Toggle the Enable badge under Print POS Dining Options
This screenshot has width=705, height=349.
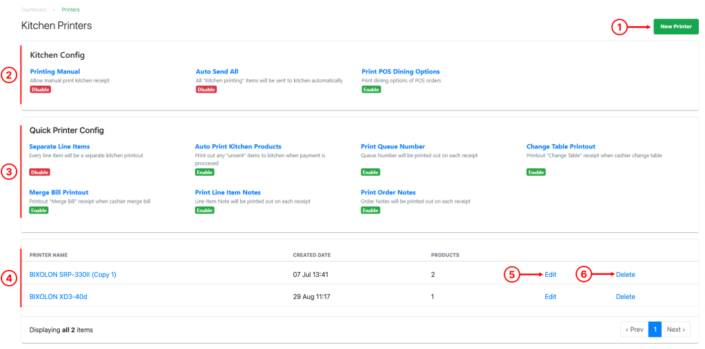tap(371, 89)
